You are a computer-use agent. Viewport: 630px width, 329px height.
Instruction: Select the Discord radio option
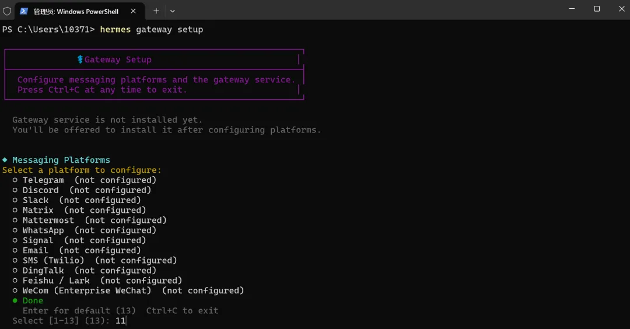[16, 190]
